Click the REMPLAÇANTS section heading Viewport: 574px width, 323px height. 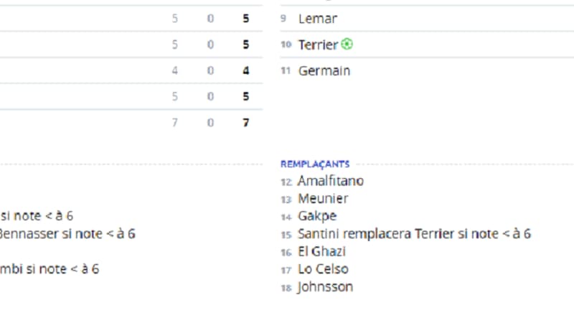315,164
